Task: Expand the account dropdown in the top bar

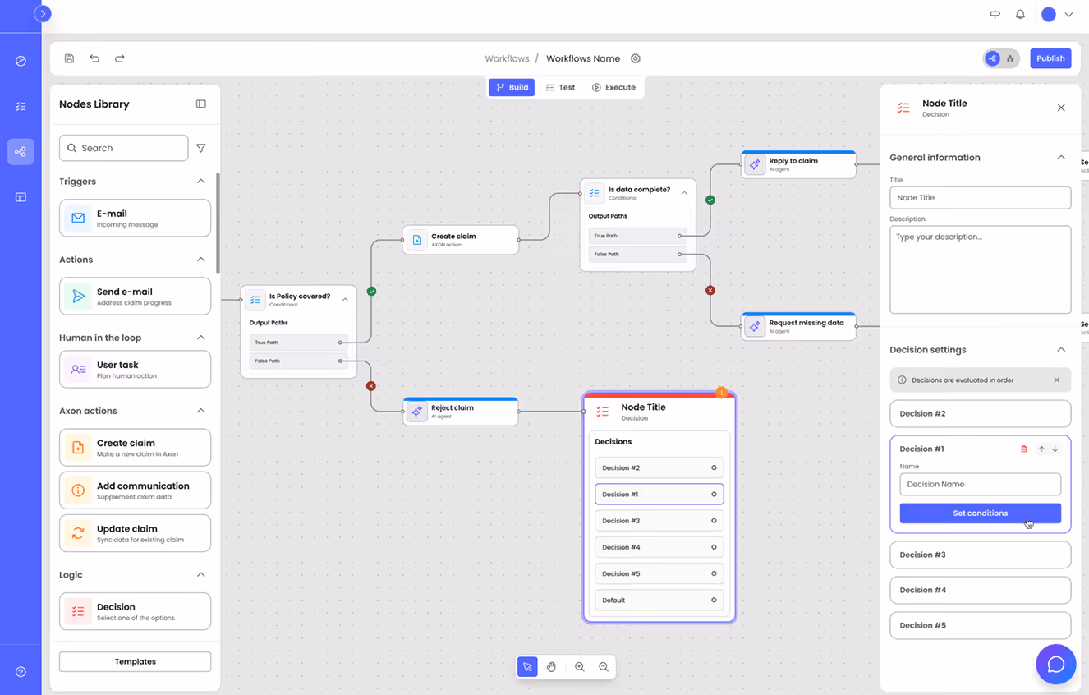Action: coord(1069,14)
